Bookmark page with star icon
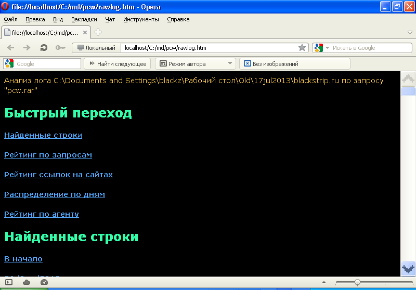 tap(302, 48)
